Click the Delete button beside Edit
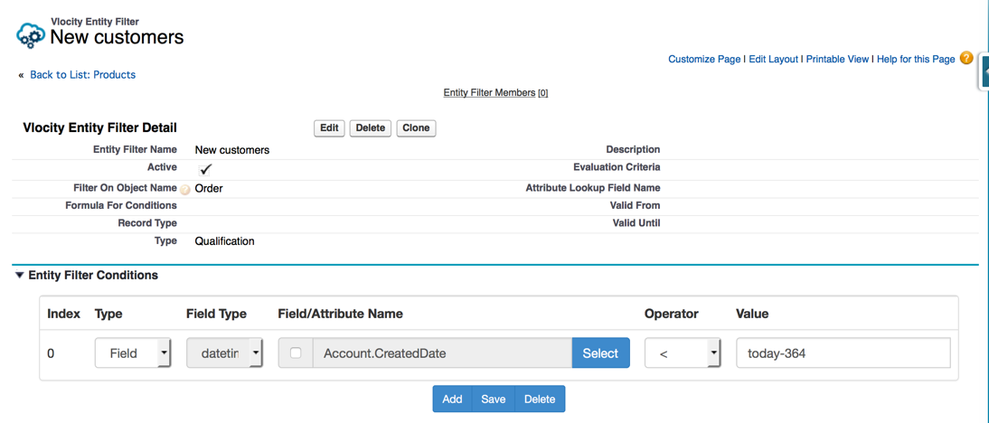 click(371, 128)
